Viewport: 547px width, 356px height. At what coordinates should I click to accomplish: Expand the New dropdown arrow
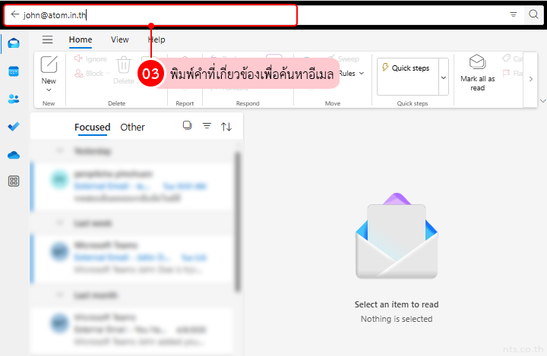click(x=49, y=90)
